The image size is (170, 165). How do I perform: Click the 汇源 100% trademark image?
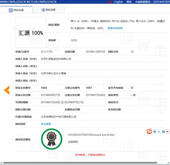click(x=31, y=33)
